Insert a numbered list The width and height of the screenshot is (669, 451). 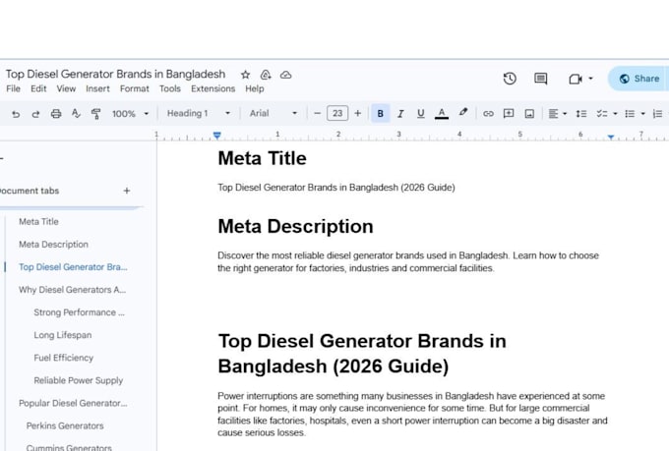[657, 114]
